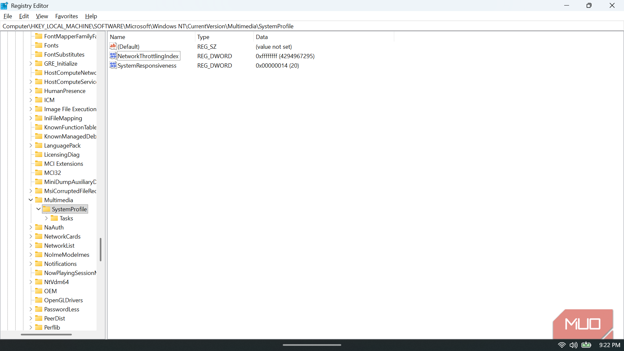The width and height of the screenshot is (624, 351).
Task: Select the (Default) value entry
Action: click(x=129, y=47)
